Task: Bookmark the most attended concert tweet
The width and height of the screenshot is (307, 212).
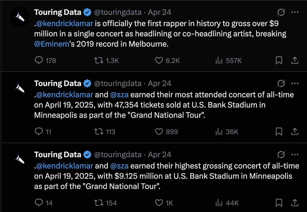Action: (279, 132)
